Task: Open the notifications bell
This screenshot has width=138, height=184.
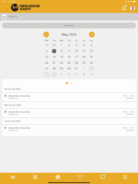Action: click(124, 8)
